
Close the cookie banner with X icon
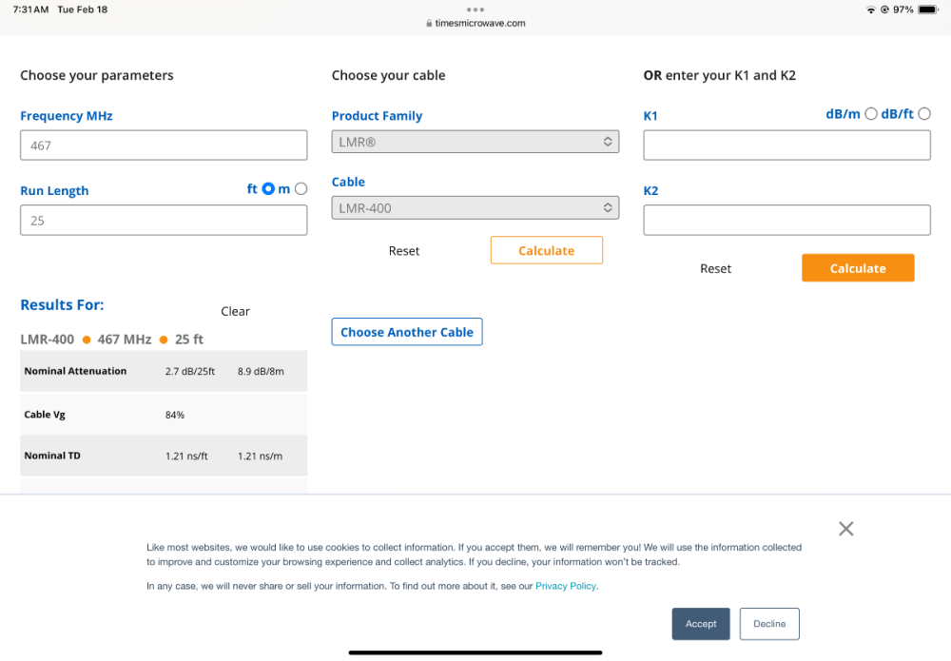pyautogui.click(x=845, y=529)
